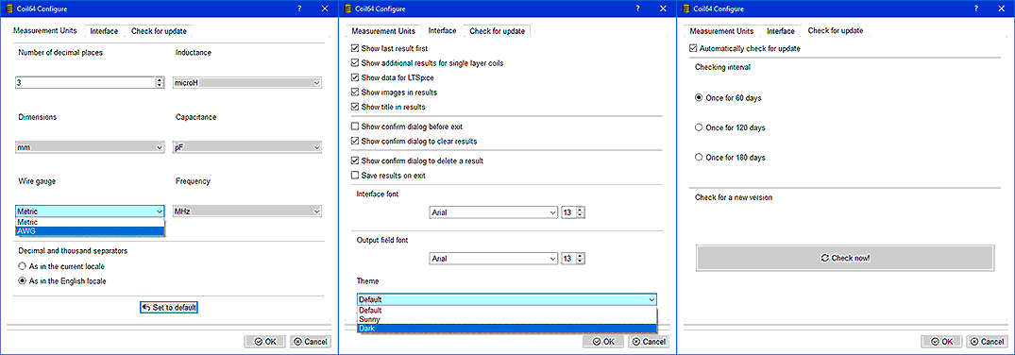Click the help question mark in the left Configure window

[x=299, y=8]
